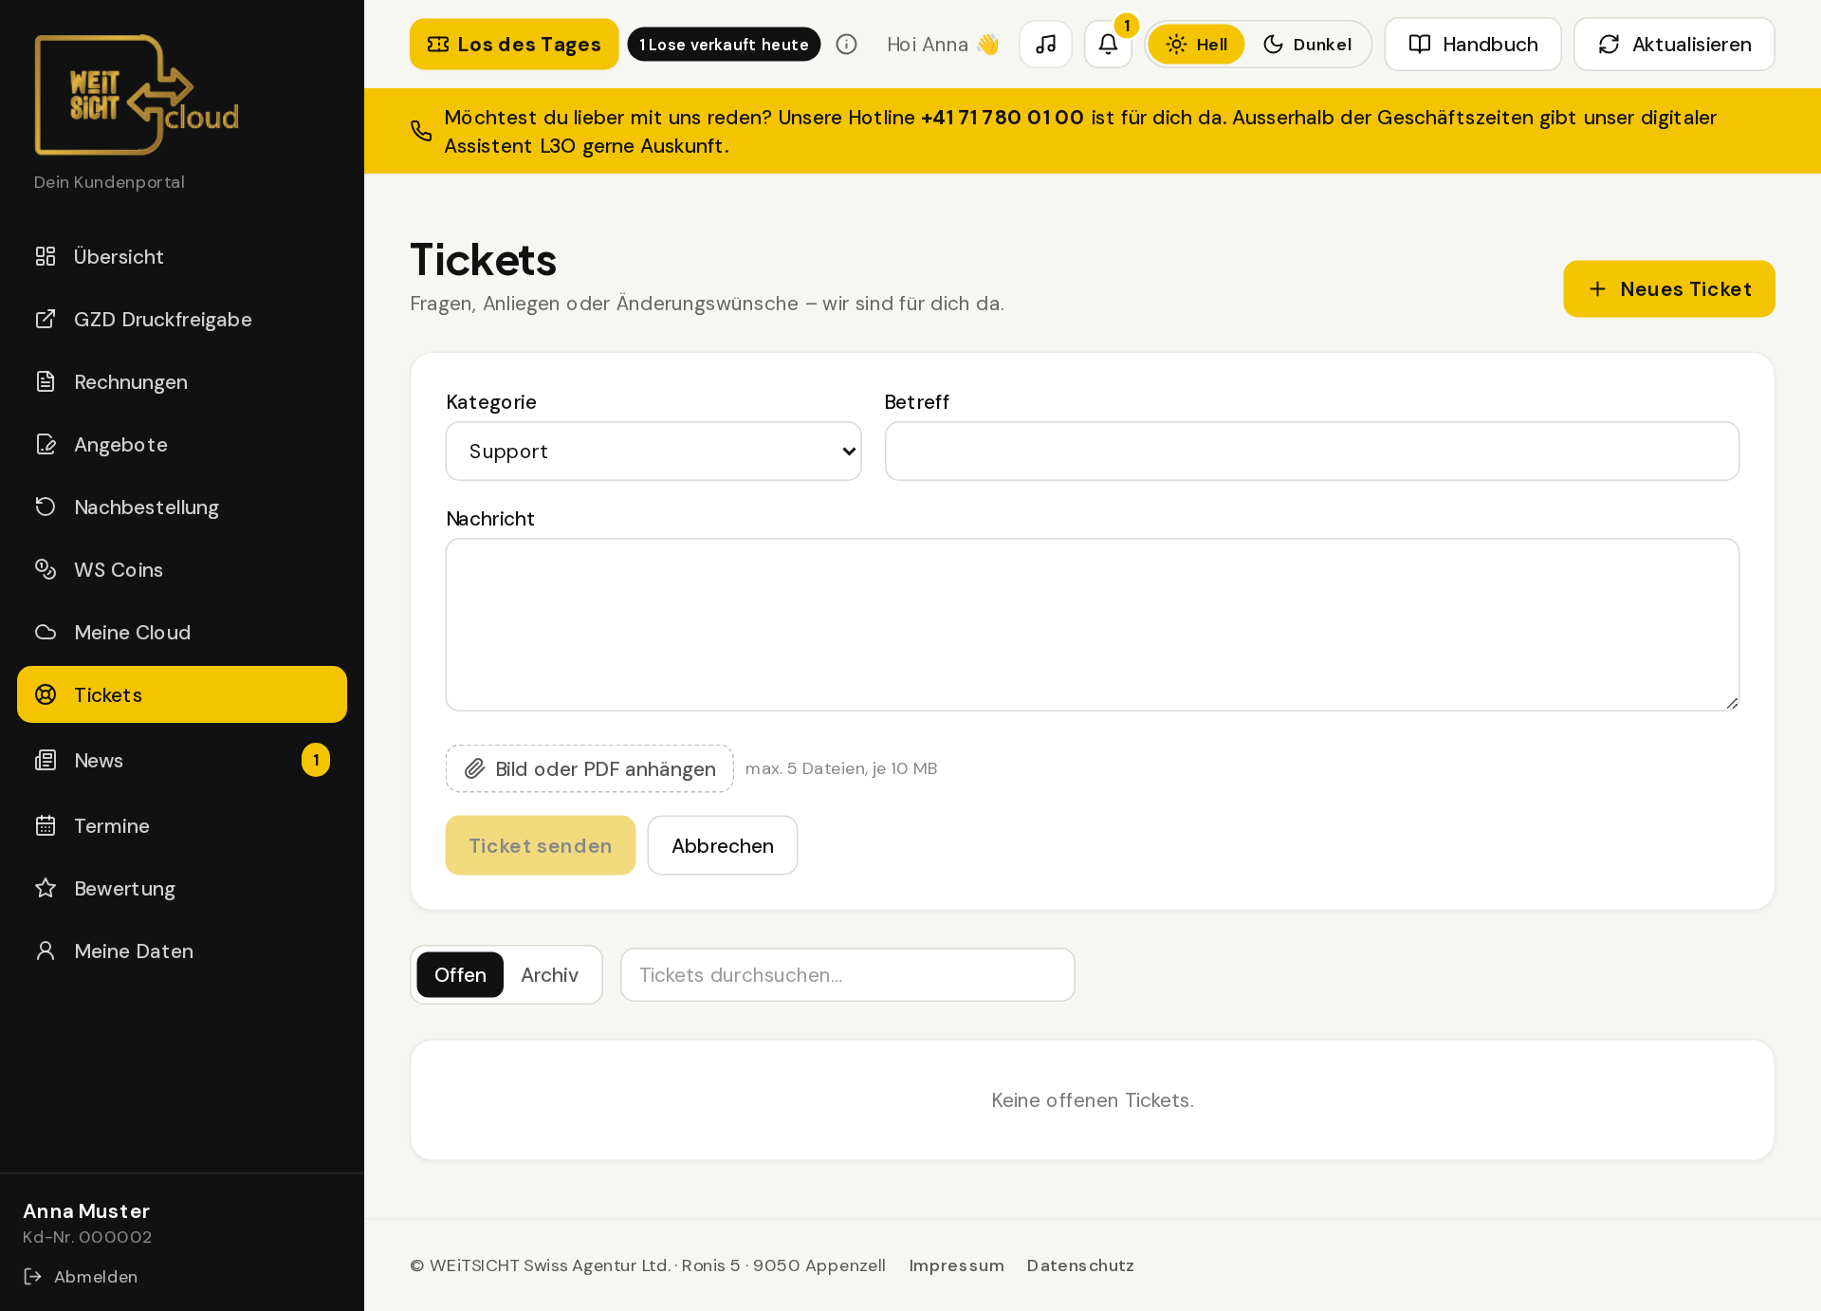1821x1311 pixels.
Task: Click the hotline number +41 71 780 01 00
Action: [1002, 118]
